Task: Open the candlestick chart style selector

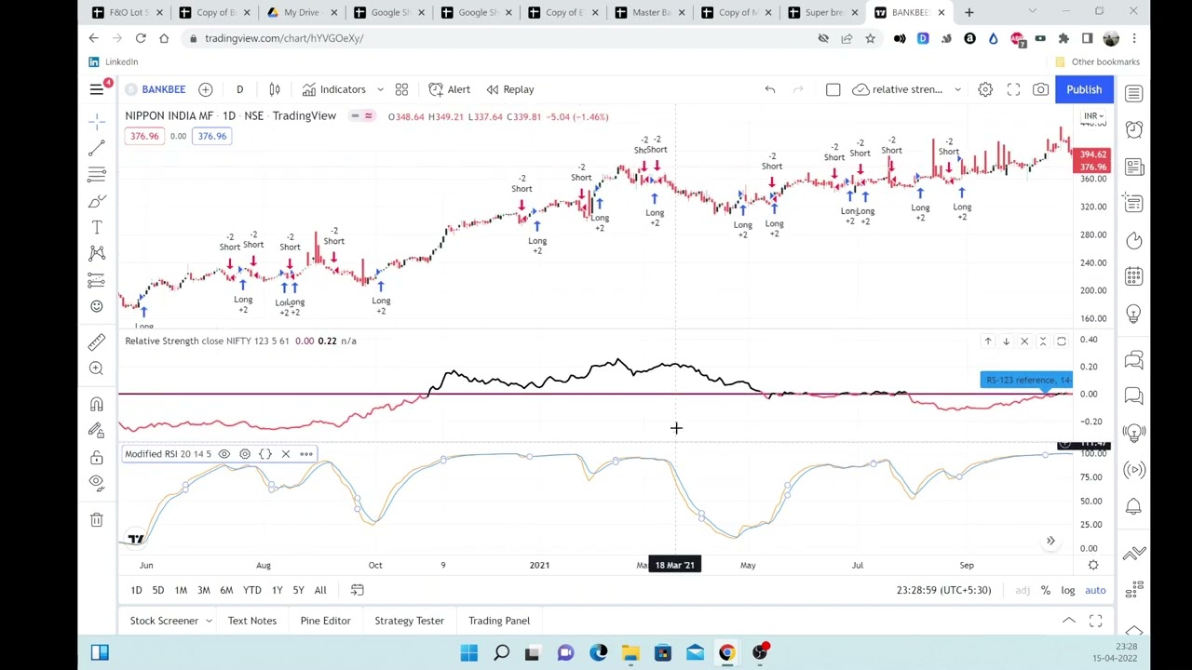Action: click(x=275, y=89)
